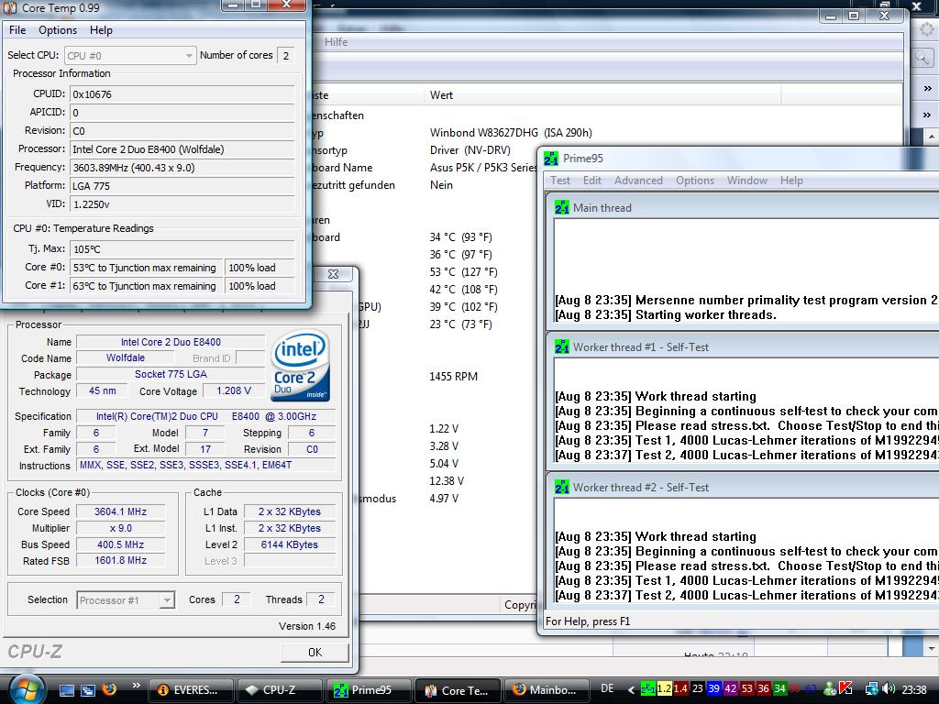Click the yellow 1.2 tray icon
The height and width of the screenshot is (704, 939).
[664, 688]
